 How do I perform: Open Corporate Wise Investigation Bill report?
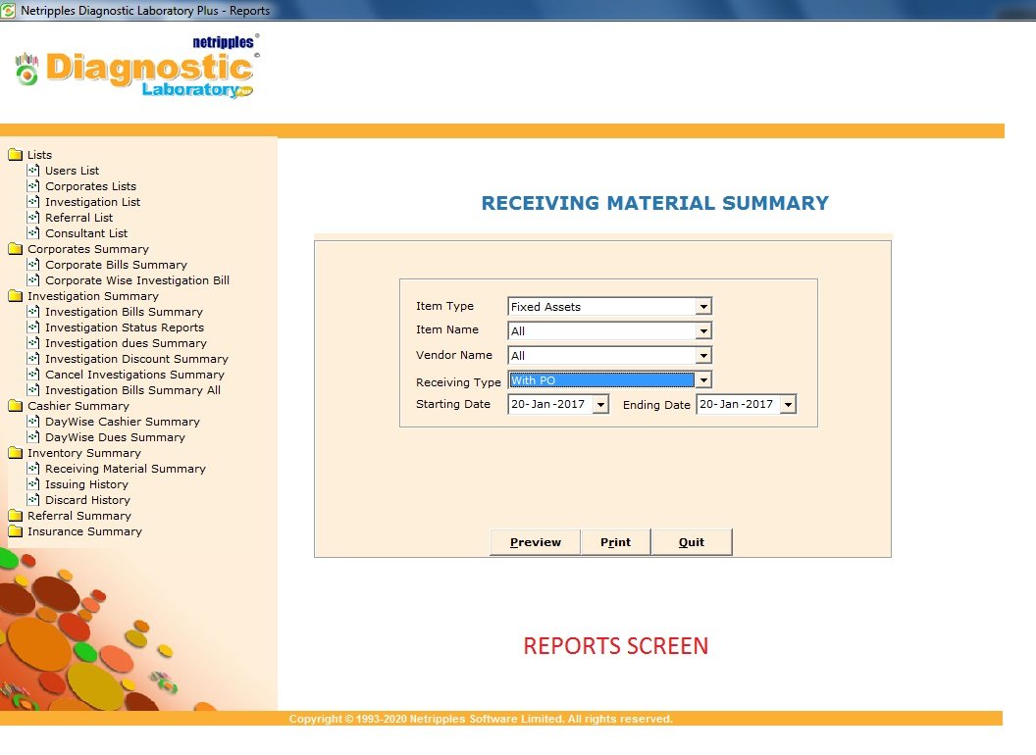(137, 280)
